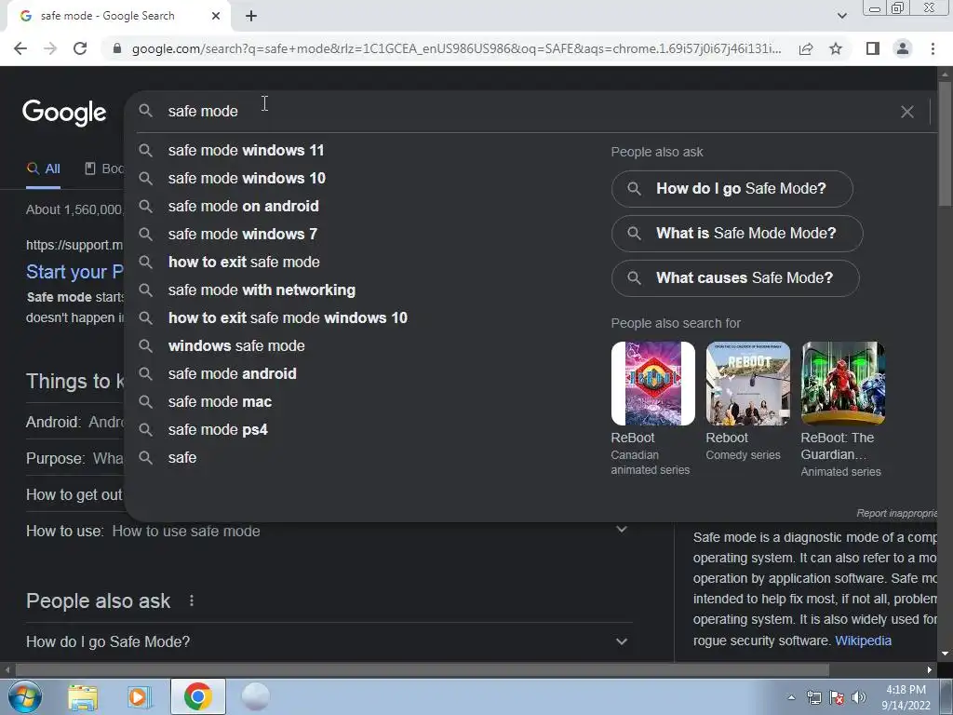This screenshot has width=953, height=715.
Task: Click the browser back arrow
Action: 20,48
